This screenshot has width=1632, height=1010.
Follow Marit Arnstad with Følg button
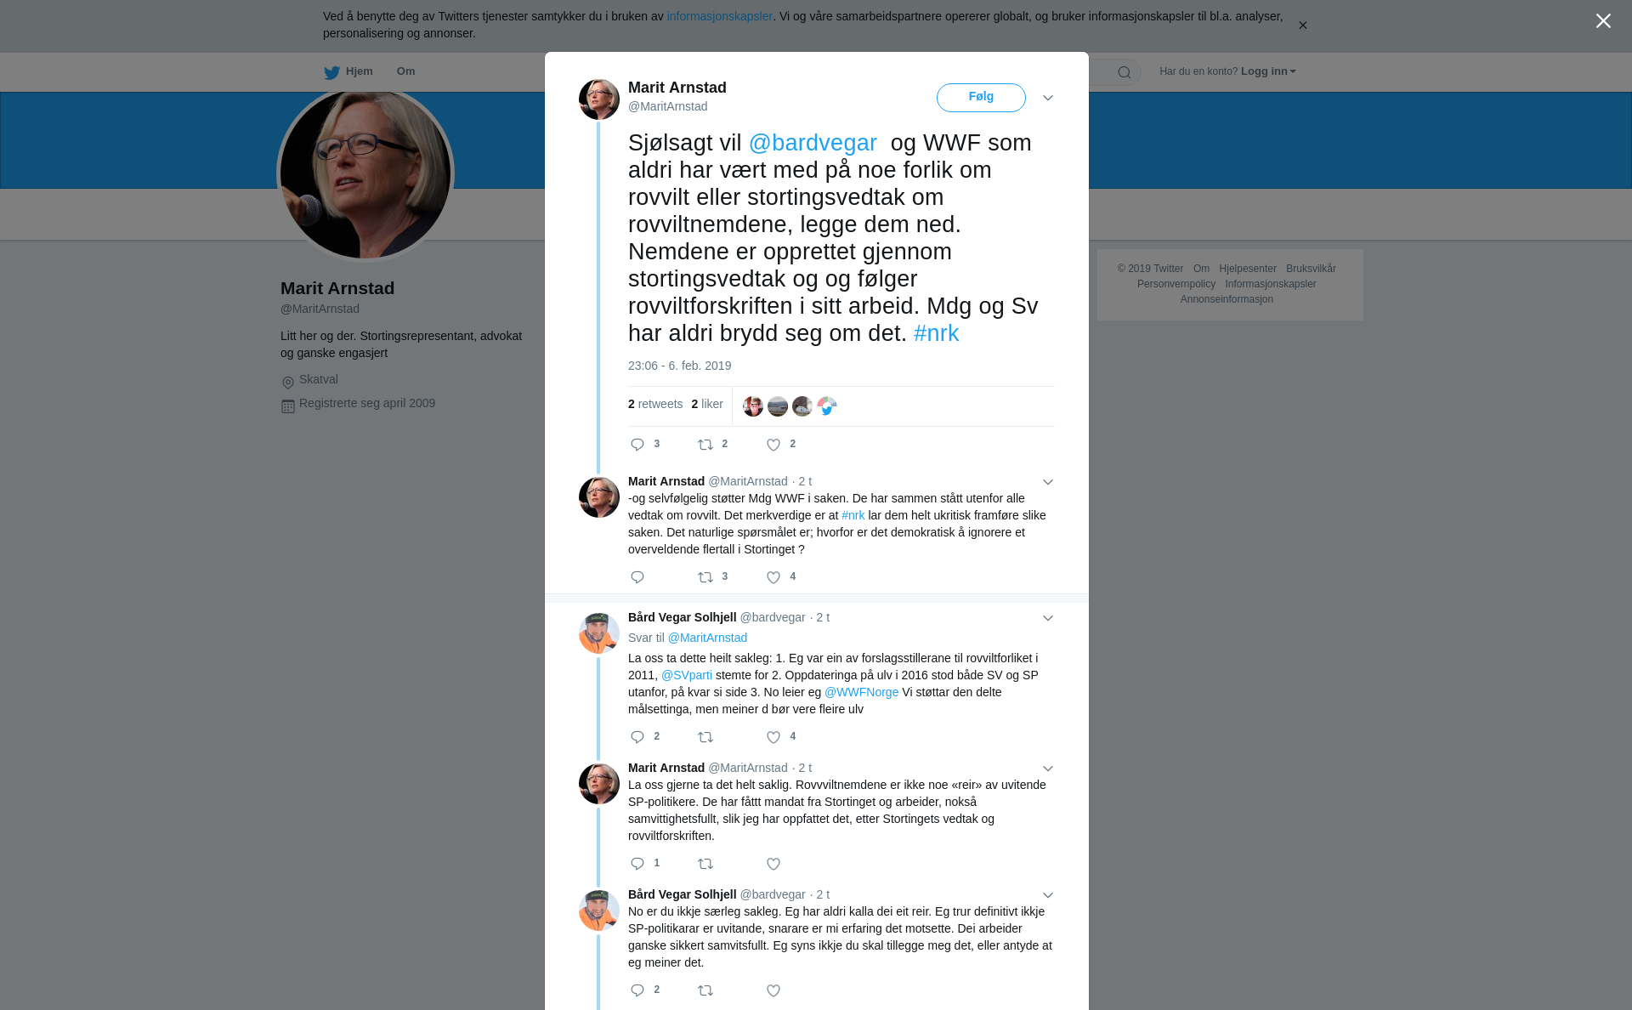981,98
